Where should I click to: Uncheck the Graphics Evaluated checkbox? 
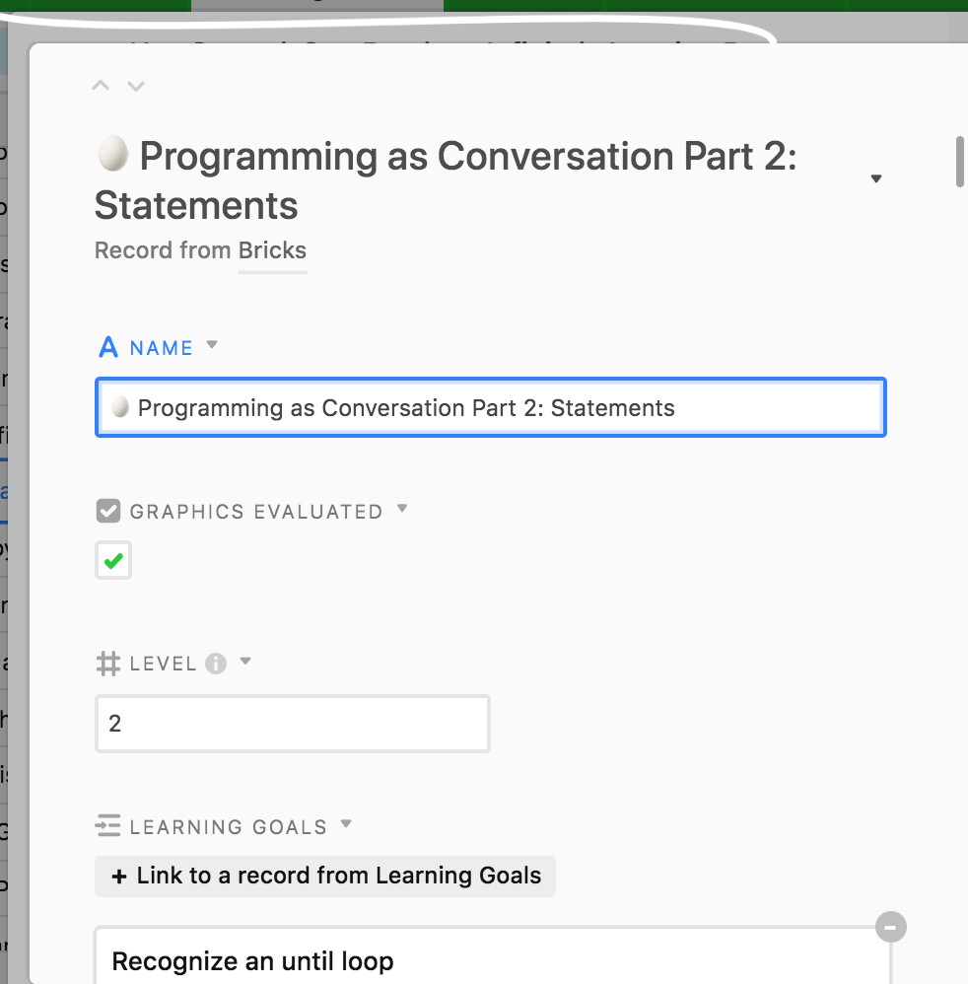(x=113, y=561)
